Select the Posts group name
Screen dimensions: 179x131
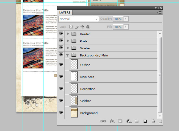coord(83,41)
